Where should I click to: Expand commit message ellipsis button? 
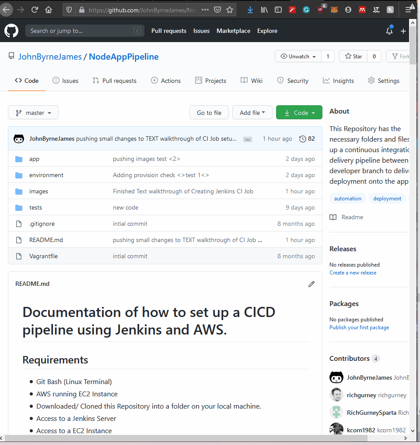(x=248, y=139)
